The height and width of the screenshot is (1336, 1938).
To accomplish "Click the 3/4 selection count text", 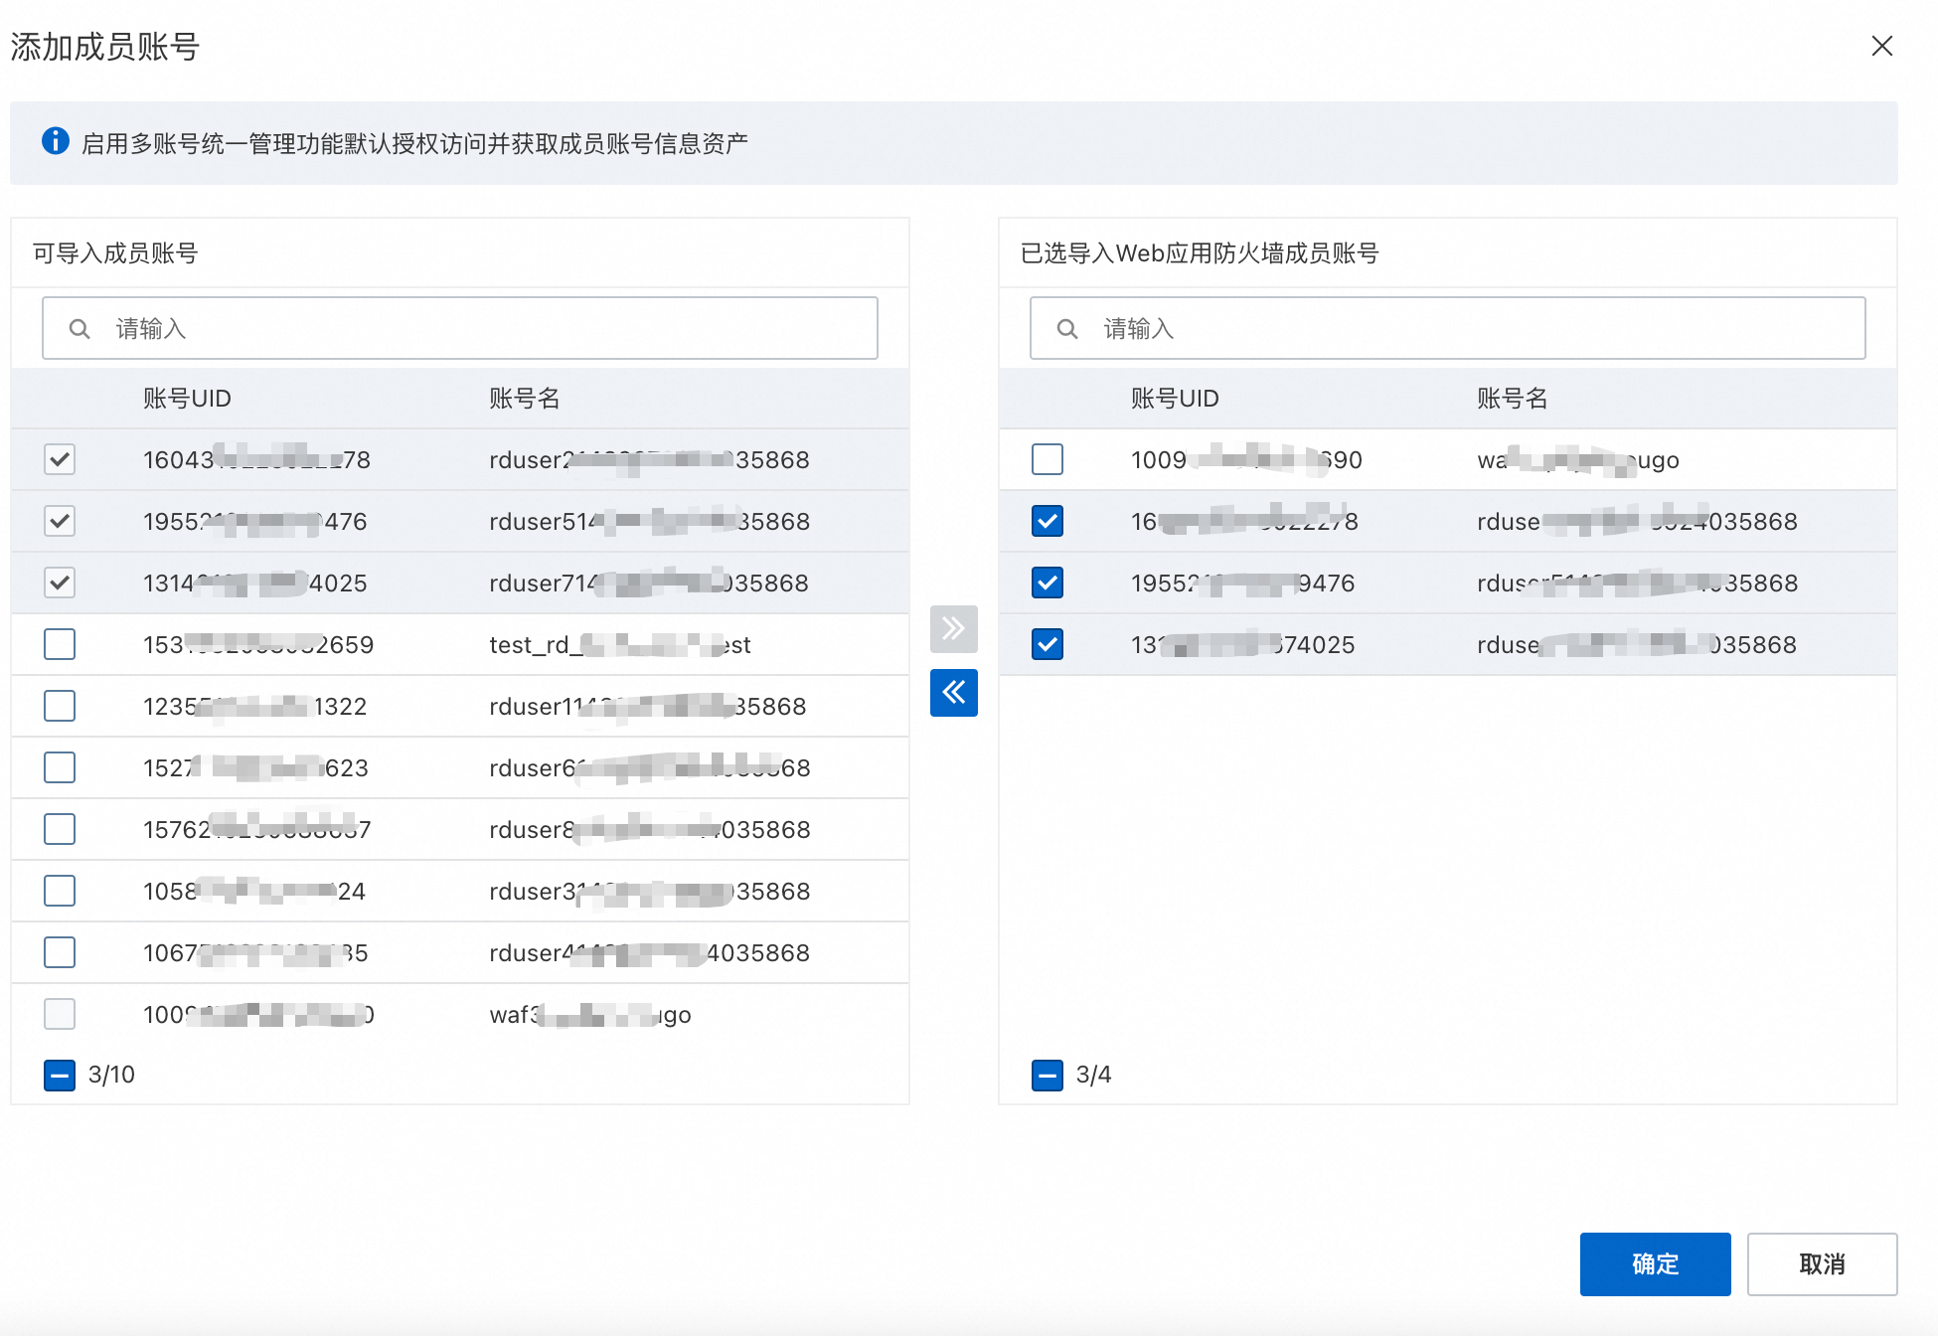I will click(x=1093, y=1075).
